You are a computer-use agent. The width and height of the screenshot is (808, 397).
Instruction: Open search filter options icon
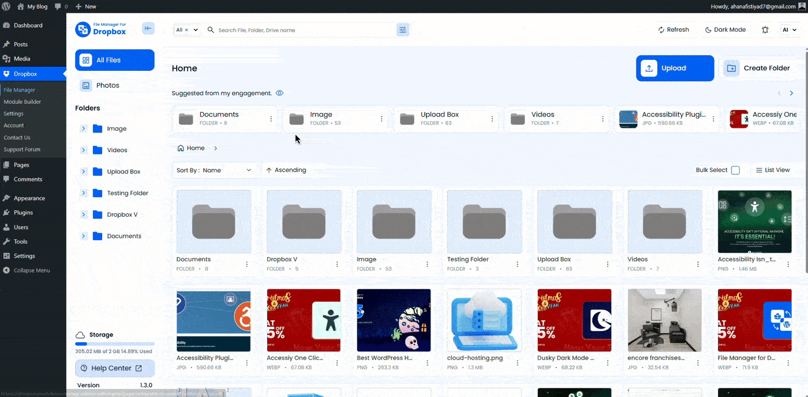click(x=402, y=30)
